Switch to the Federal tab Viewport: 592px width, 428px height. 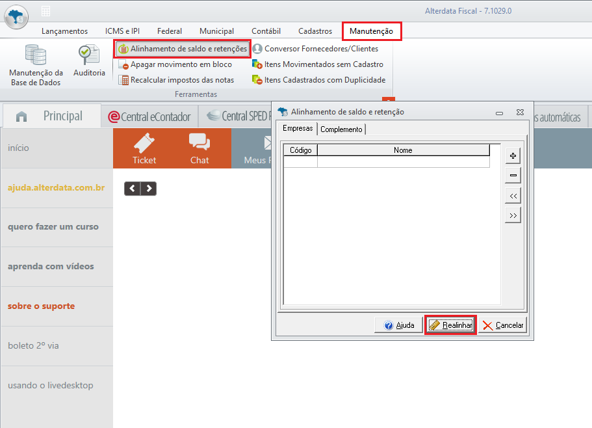point(170,31)
